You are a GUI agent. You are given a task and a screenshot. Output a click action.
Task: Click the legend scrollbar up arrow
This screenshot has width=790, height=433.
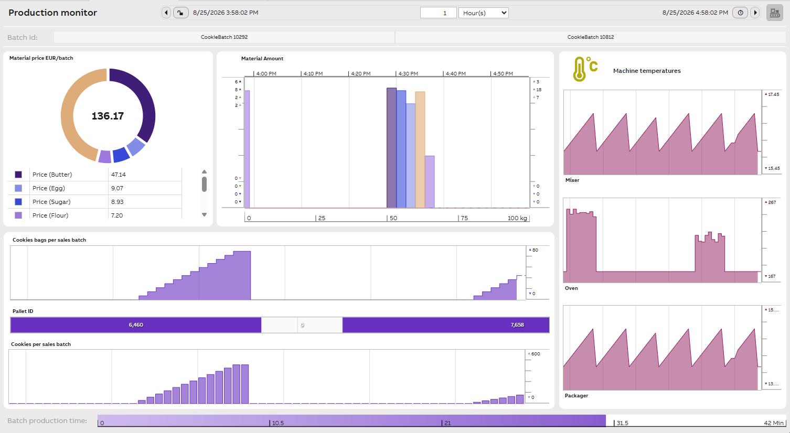pyautogui.click(x=205, y=172)
